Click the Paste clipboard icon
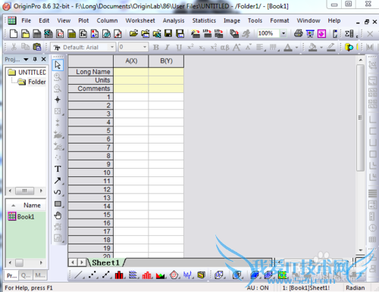 pyautogui.click(x=37, y=47)
